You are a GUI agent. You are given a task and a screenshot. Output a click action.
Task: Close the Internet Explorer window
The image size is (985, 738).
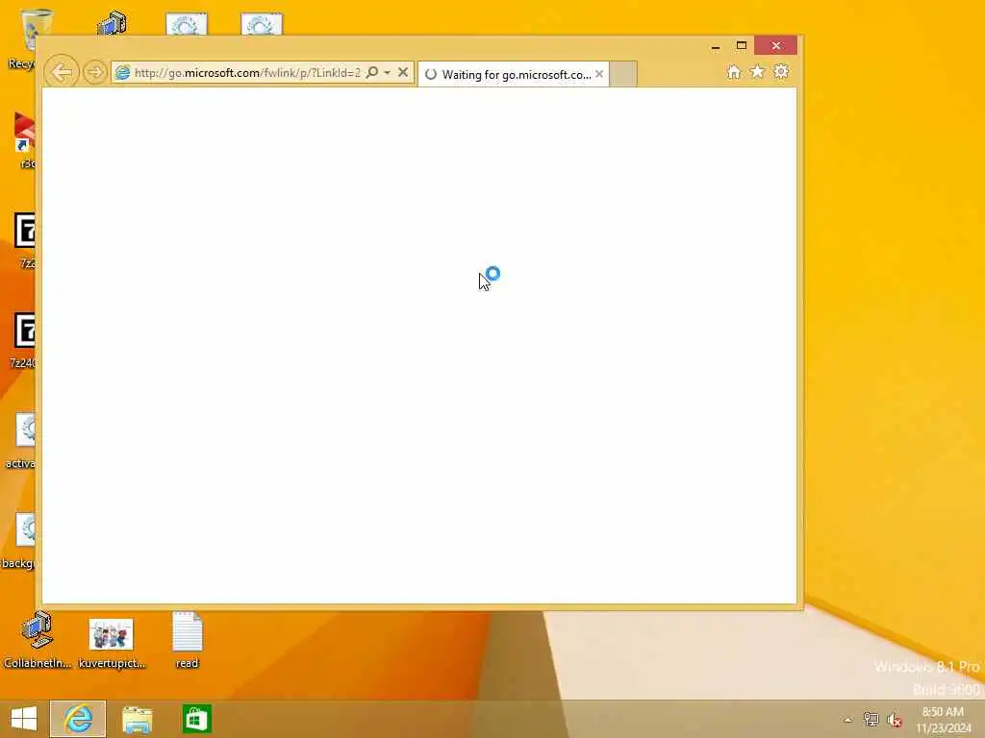click(776, 46)
